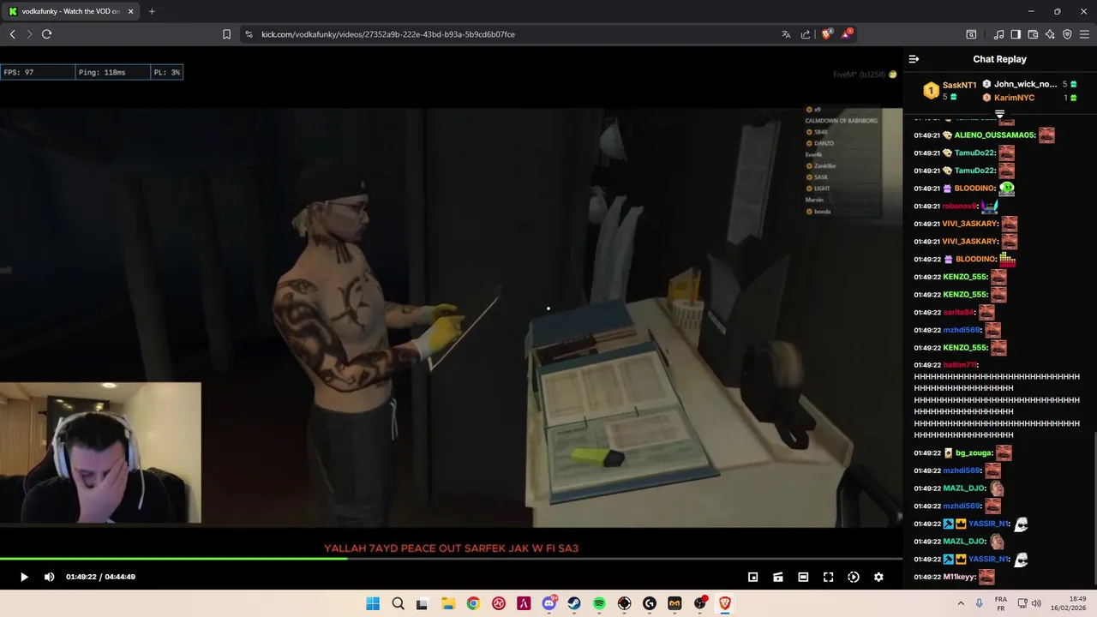Open Steam from the taskbar
Viewport: 1097px width, 617px height.
click(x=573, y=603)
